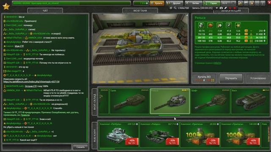Click the Сказать send button
The height and width of the screenshot is (152, 271).
[80, 147]
